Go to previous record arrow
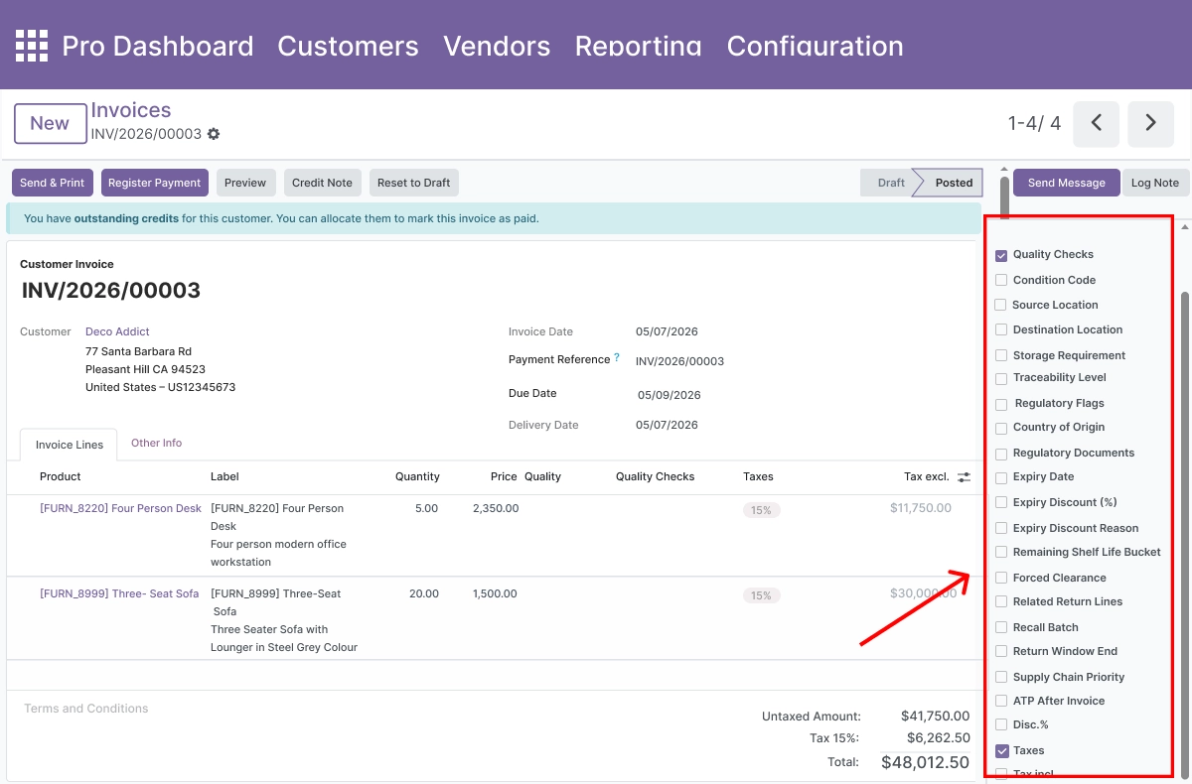Image resolution: width=1192 pixels, height=784 pixels. point(1097,123)
